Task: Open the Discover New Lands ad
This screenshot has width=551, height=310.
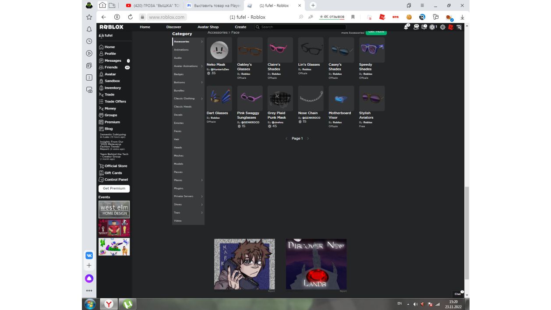Action: [316, 264]
